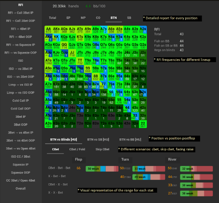Open RFI → 4Bet IP sidebar item
Viewport: 219px width, 203px height.
[x=21, y=29]
